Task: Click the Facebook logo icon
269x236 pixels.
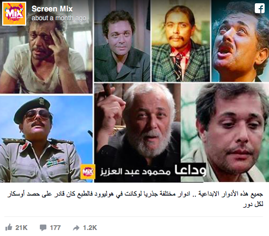Action: (x=260, y=8)
